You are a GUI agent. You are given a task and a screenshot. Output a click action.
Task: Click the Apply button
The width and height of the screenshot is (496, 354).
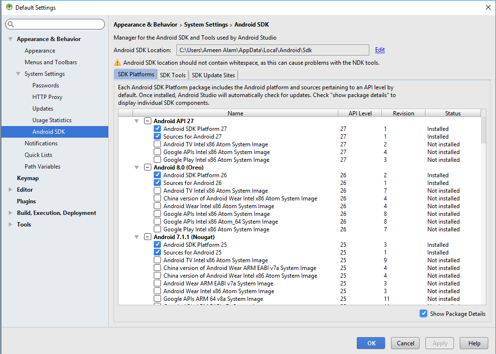click(440, 343)
